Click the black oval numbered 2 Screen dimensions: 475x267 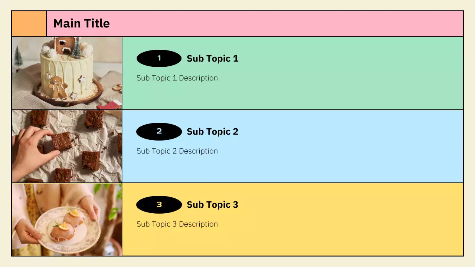pyautogui.click(x=159, y=131)
